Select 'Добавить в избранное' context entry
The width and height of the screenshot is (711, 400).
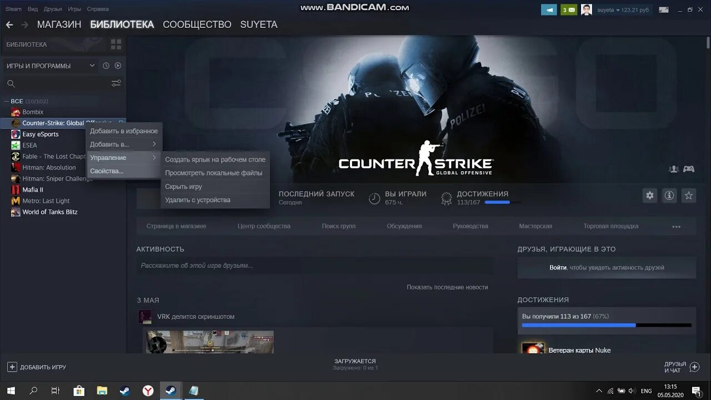tap(124, 131)
